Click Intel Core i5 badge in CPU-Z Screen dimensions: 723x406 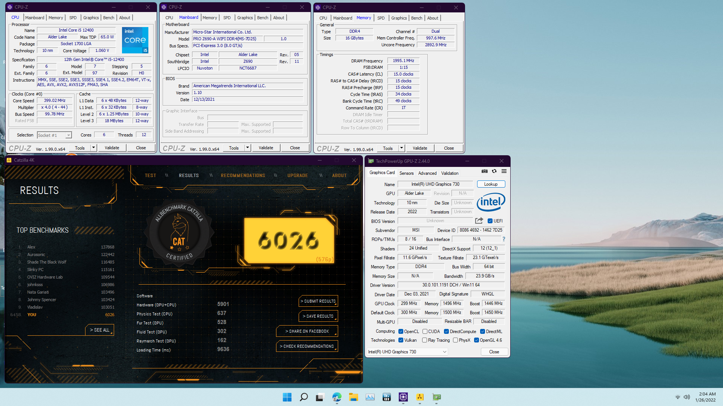click(x=135, y=40)
